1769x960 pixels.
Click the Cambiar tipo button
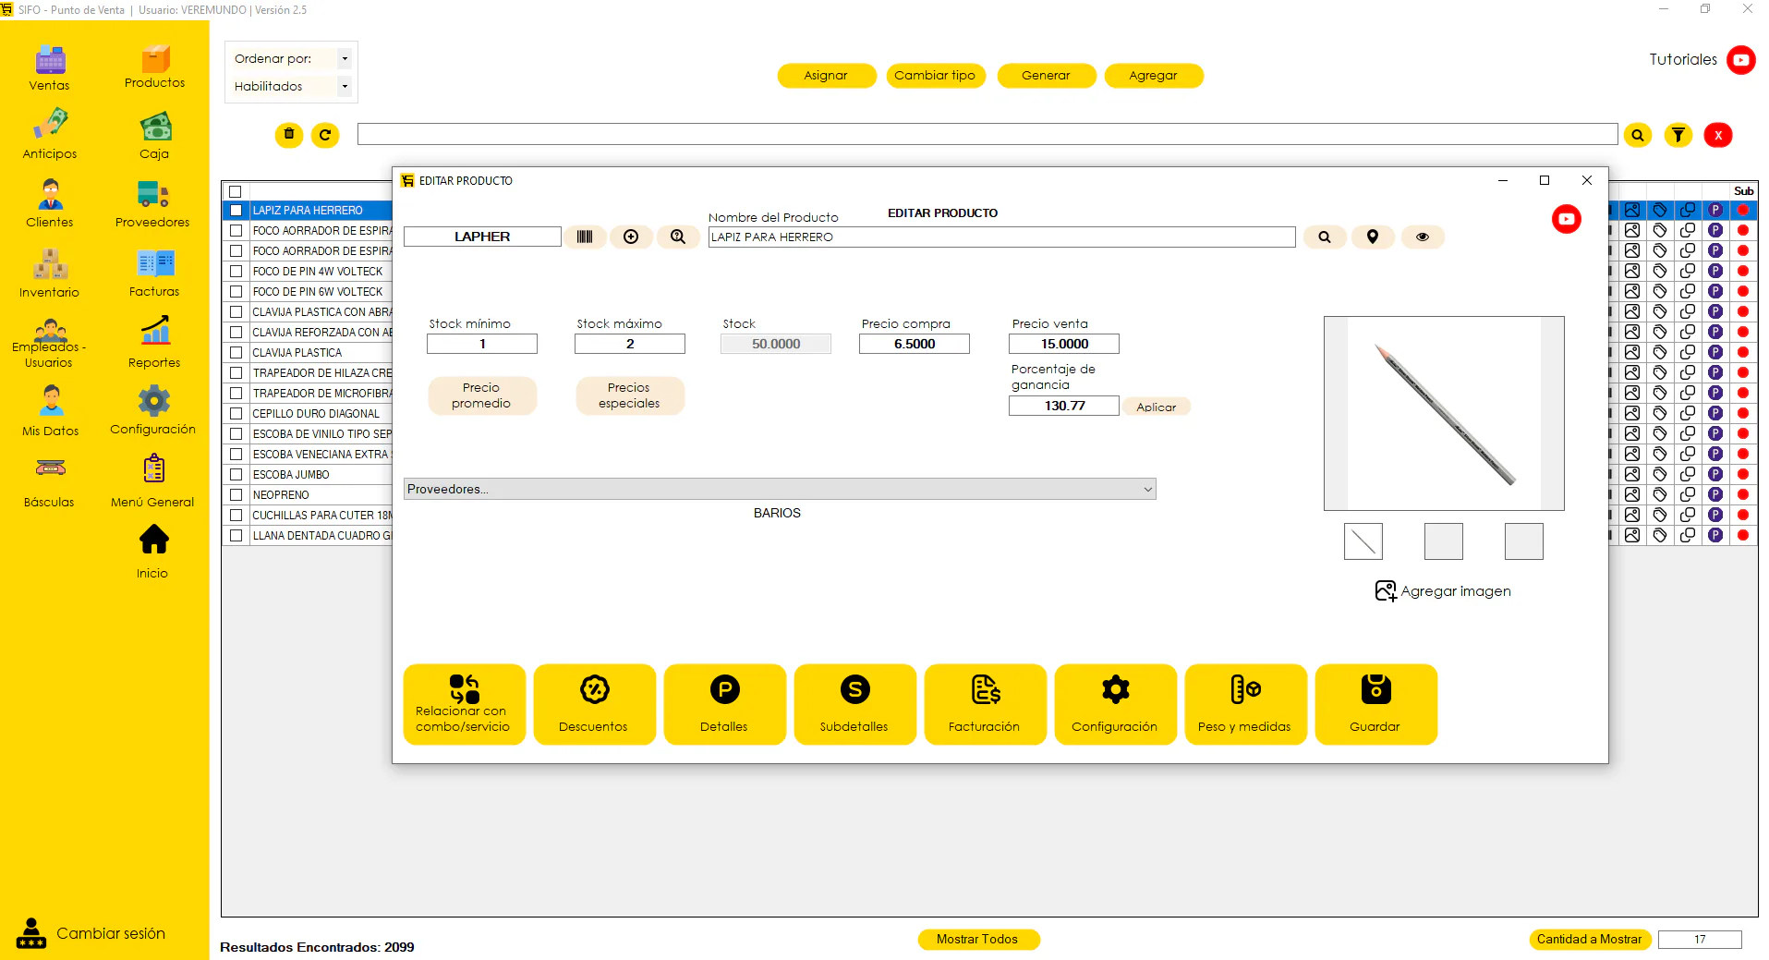coord(935,76)
